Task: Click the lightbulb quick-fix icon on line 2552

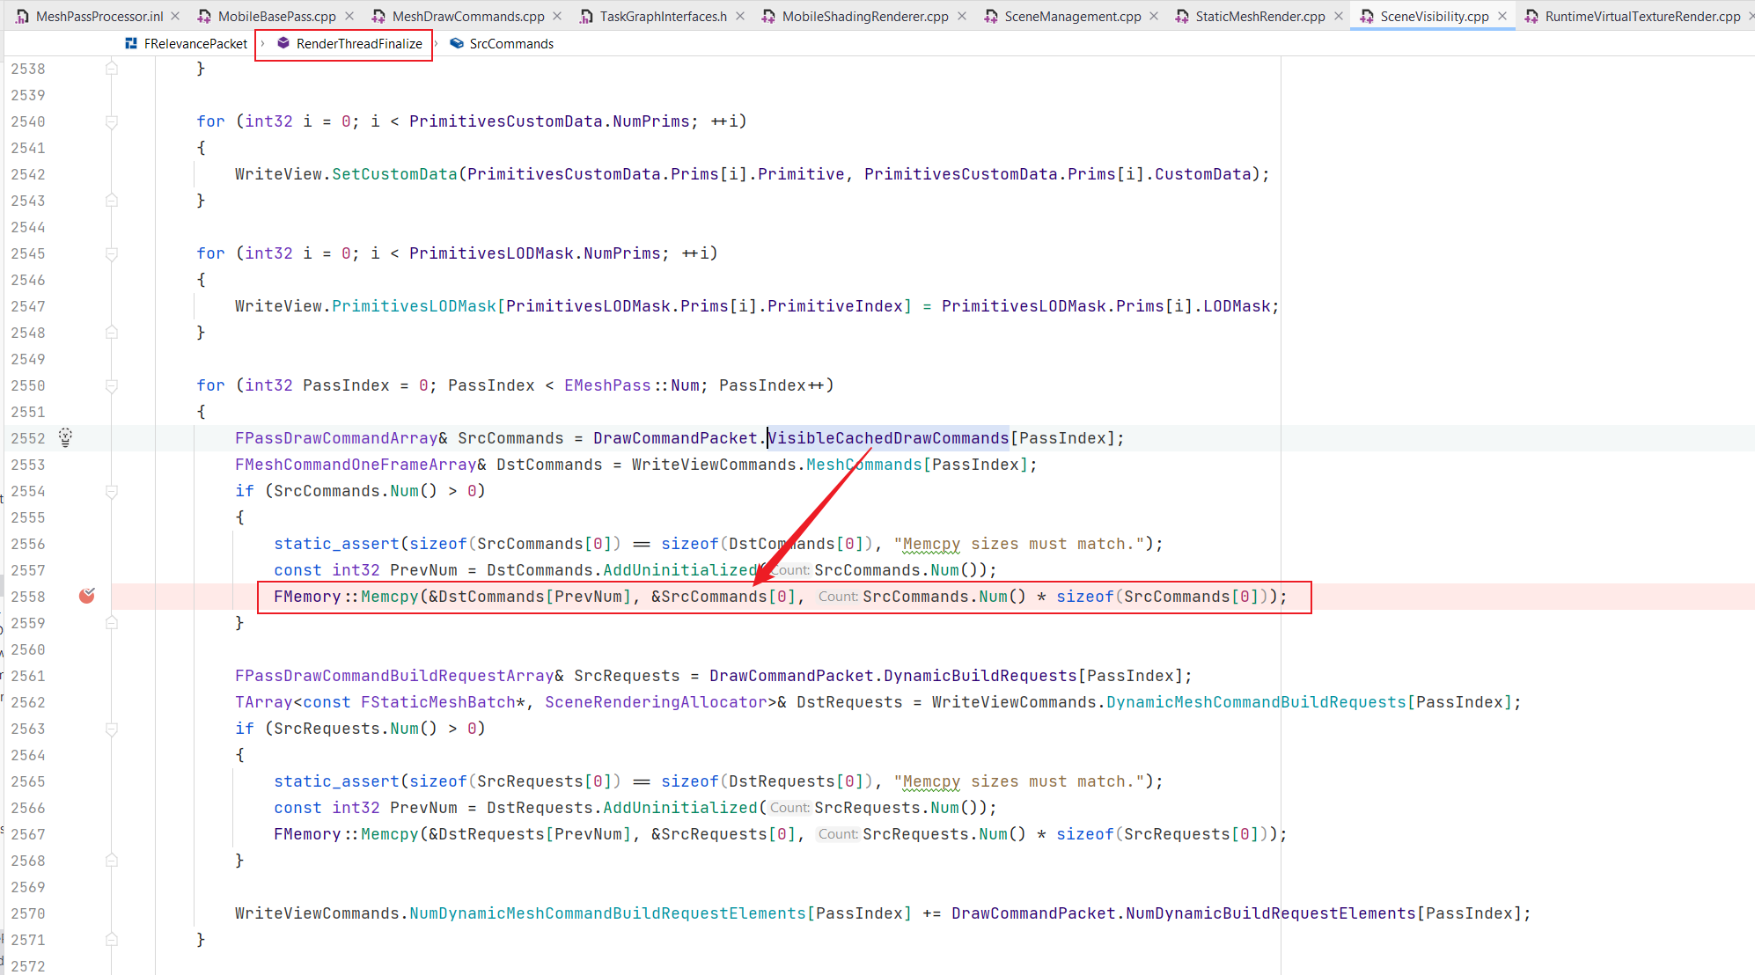Action: (65, 437)
